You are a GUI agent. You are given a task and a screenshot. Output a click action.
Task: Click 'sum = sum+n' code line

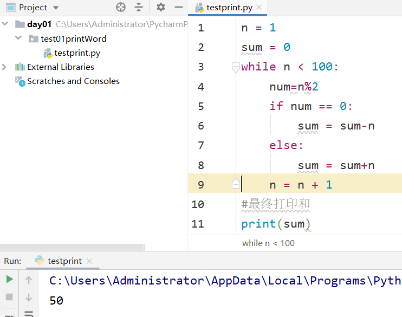[336, 165]
